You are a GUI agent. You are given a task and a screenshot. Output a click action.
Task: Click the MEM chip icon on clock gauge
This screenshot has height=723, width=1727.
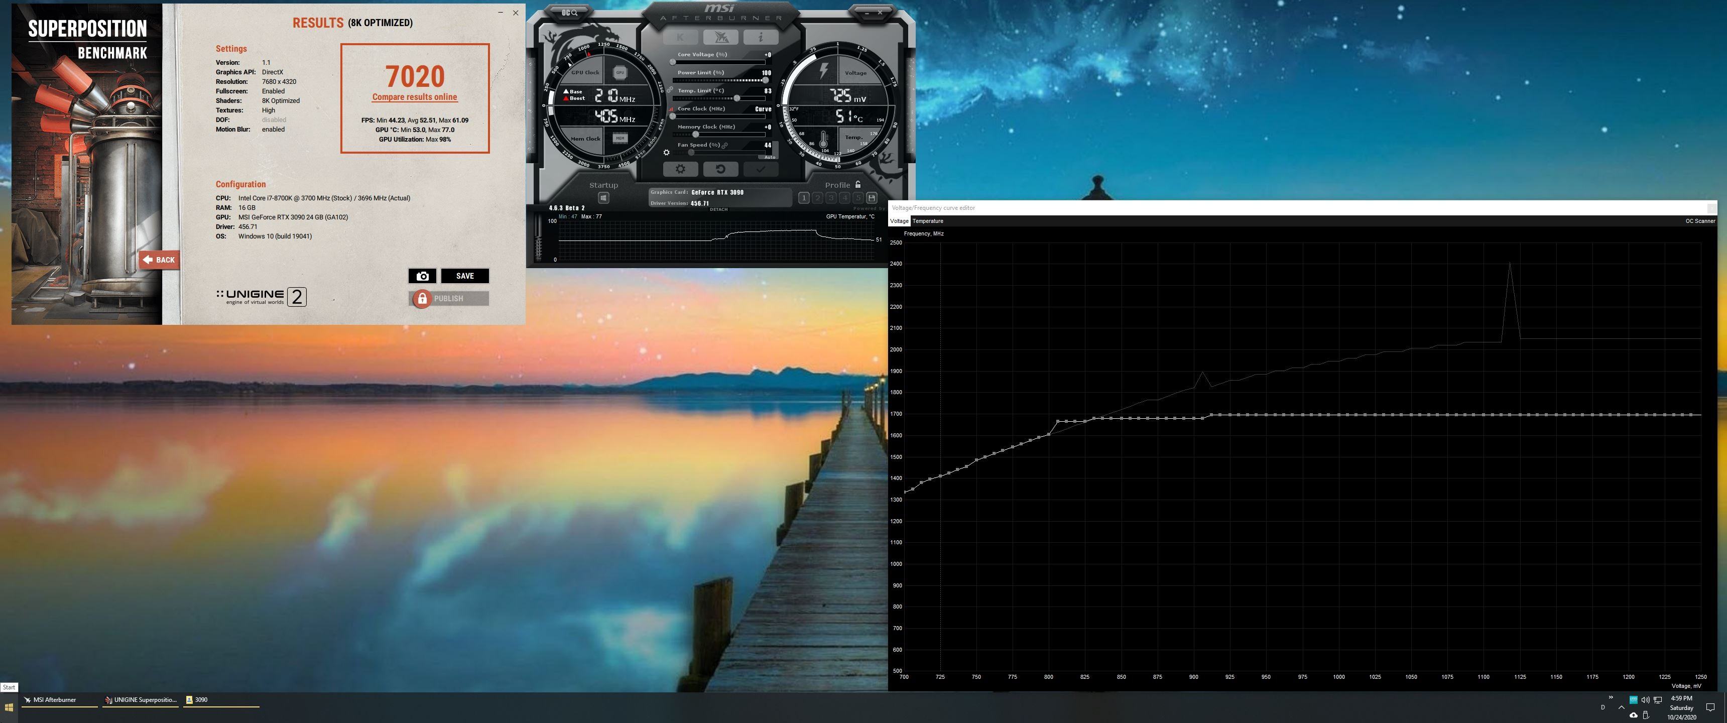[x=620, y=138]
